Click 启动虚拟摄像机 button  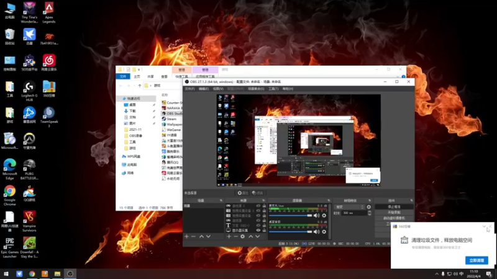(394, 218)
